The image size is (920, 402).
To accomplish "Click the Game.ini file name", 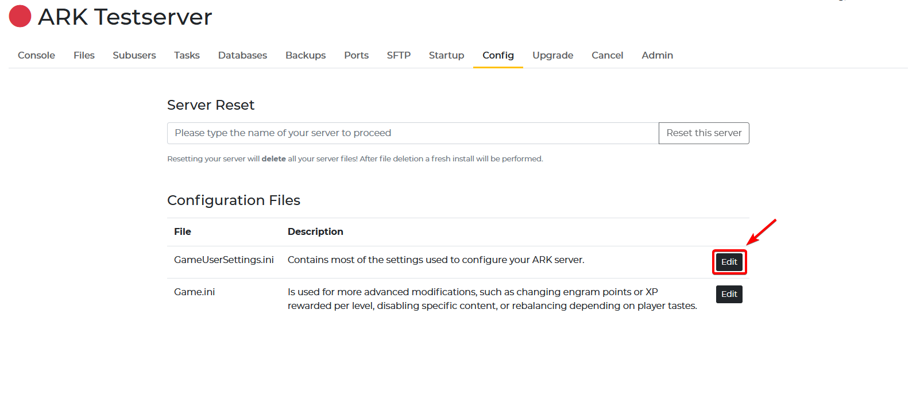I will [194, 292].
